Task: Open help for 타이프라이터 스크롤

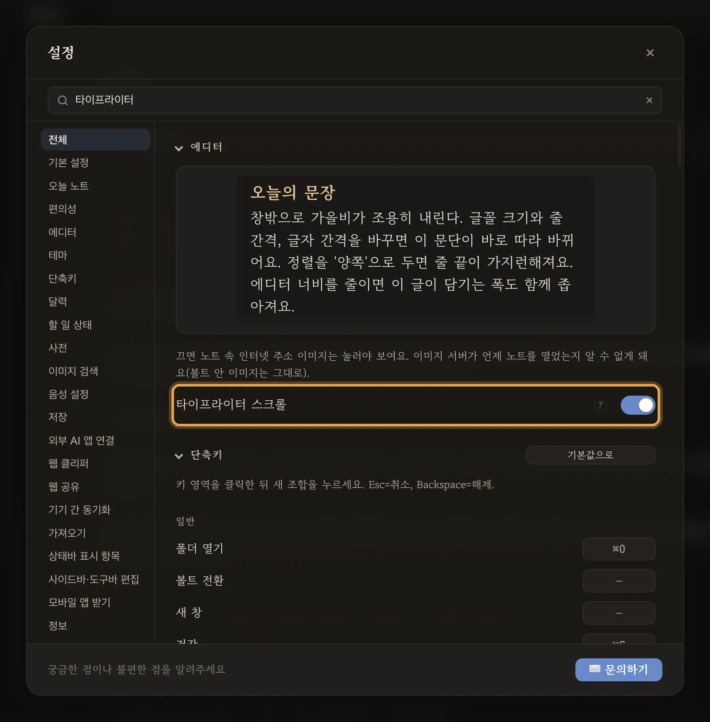Action: pos(600,405)
